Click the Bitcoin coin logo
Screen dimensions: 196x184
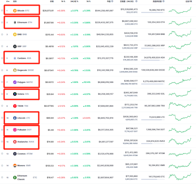click(x=15, y=11)
